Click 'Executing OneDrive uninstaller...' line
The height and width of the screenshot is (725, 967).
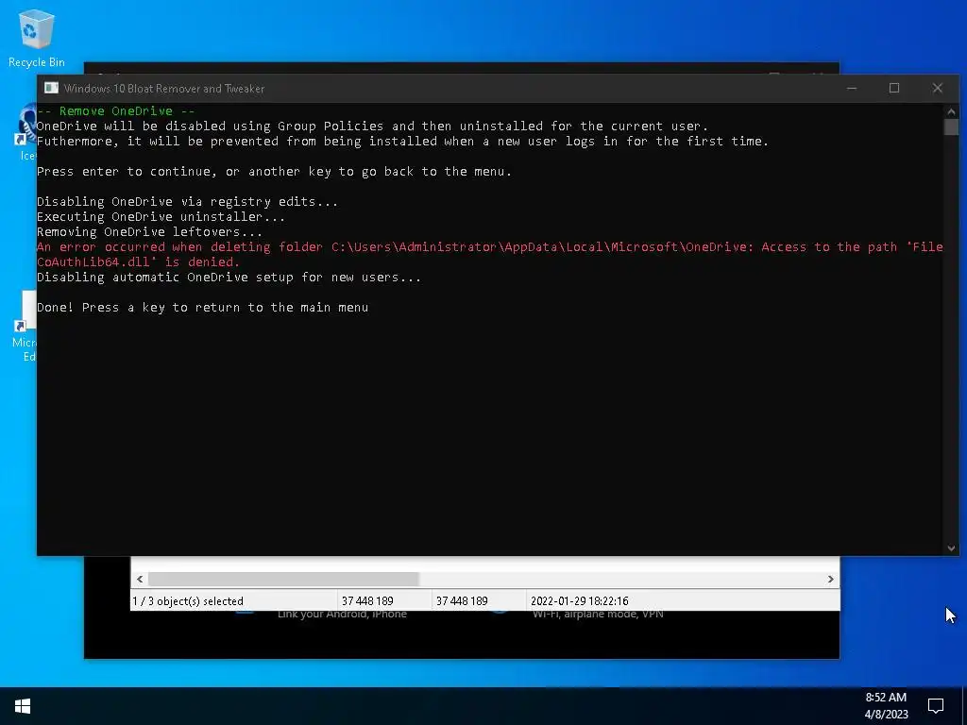[161, 216]
